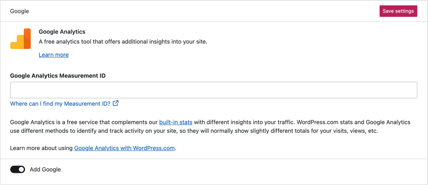Viewport: 428px width, 185px height.
Task: Click the 'A free analytics tool' description
Action: tap(123, 42)
